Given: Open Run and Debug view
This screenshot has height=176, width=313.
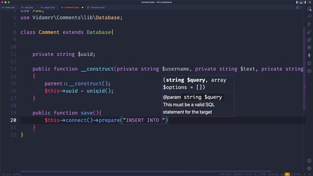Looking at the screenshot, I should point(309,32).
